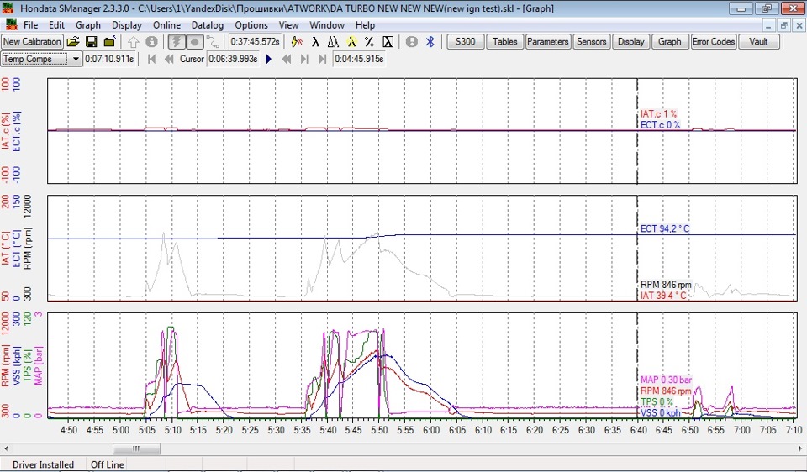The width and height of the screenshot is (807, 472).
Task: Open the Graph menu
Action: pyautogui.click(x=88, y=24)
